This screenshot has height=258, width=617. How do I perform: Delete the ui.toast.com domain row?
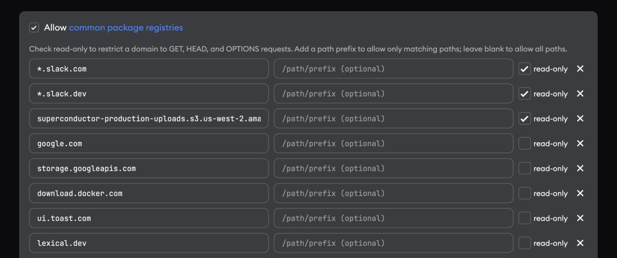pos(580,218)
